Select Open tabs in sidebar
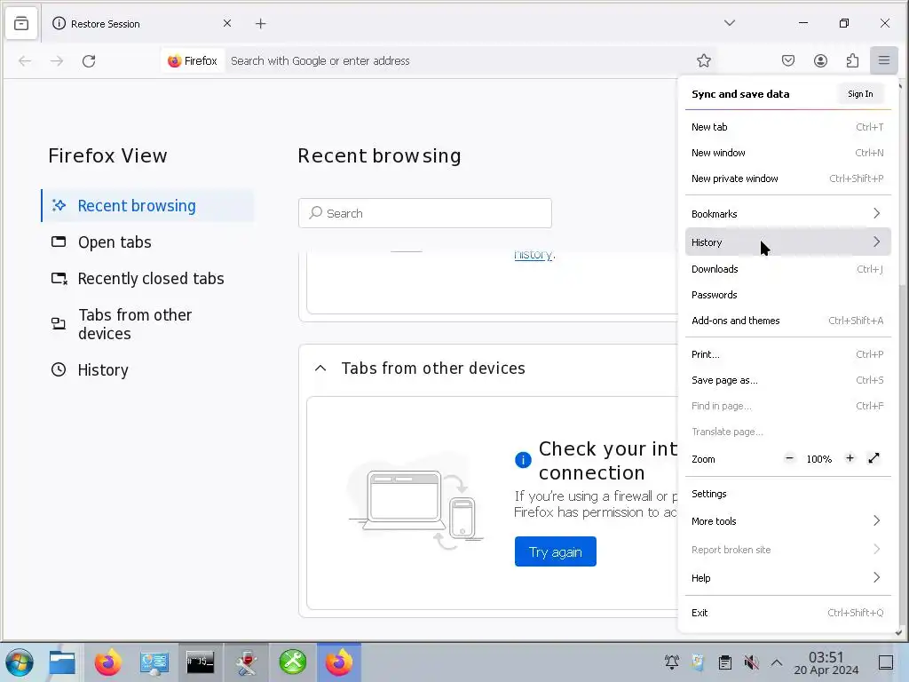909x682 pixels. tap(148, 242)
